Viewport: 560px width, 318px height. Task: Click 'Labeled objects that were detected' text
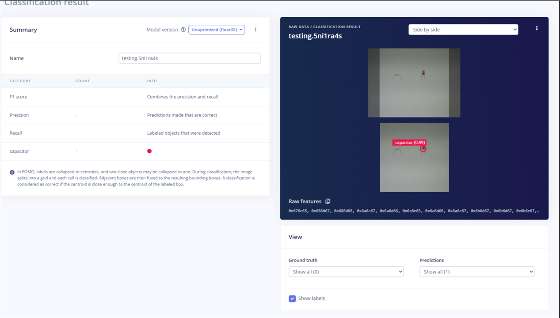pyautogui.click(x=183, y=133)
